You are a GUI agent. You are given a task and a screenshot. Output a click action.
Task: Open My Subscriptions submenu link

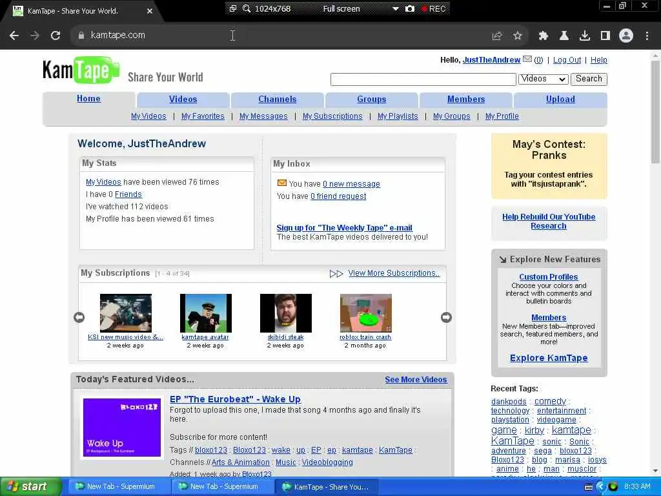[x=332, y=116]
